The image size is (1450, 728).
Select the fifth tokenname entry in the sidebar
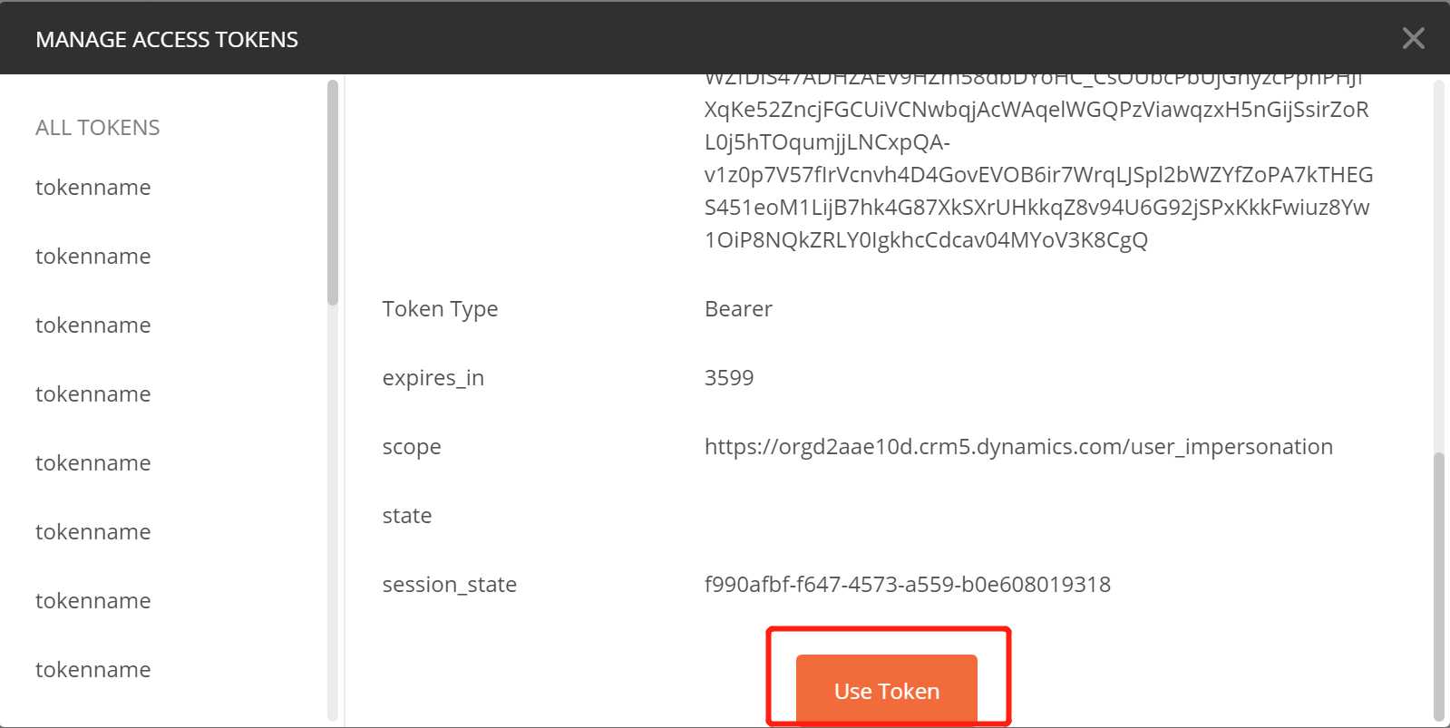[93, 463]
